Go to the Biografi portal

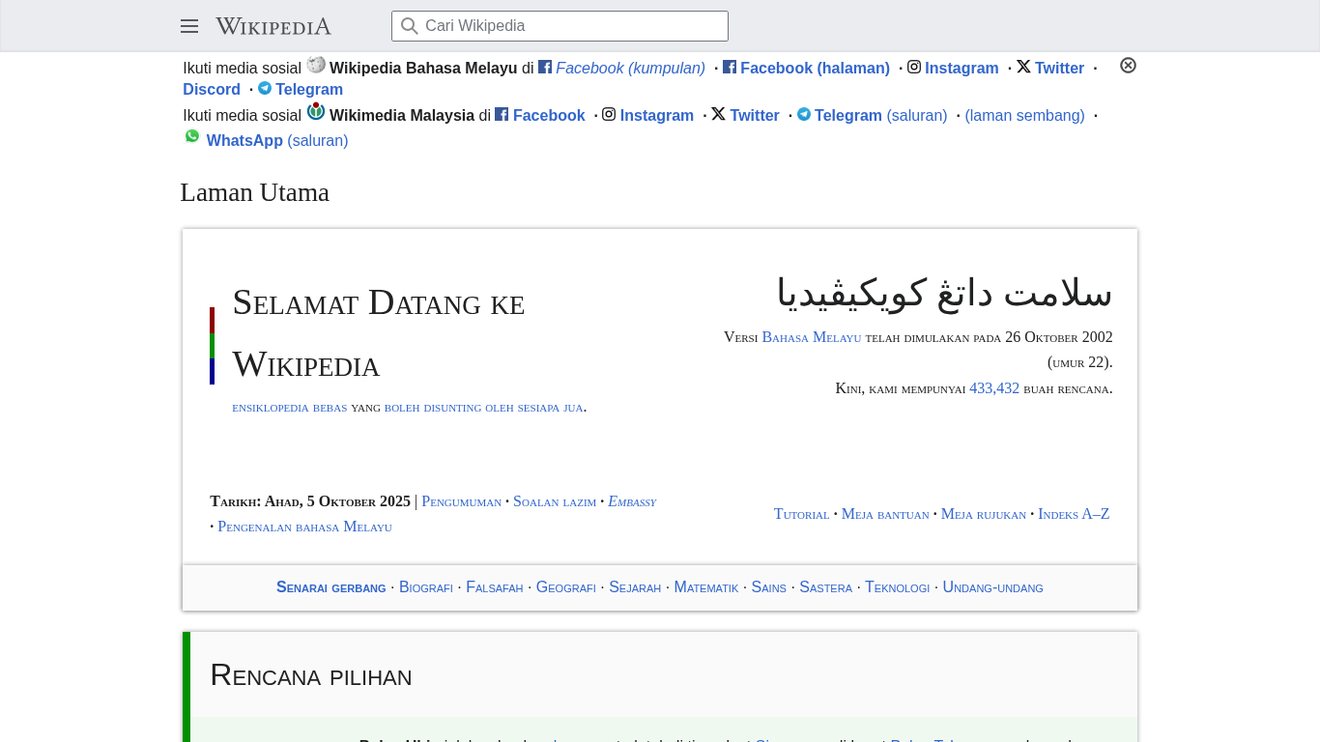click(426, 587)
